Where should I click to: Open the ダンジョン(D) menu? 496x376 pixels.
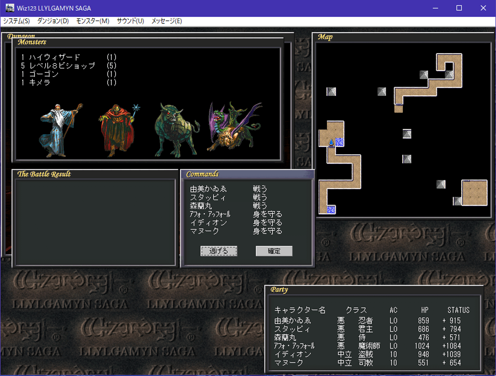click(53, 21)
